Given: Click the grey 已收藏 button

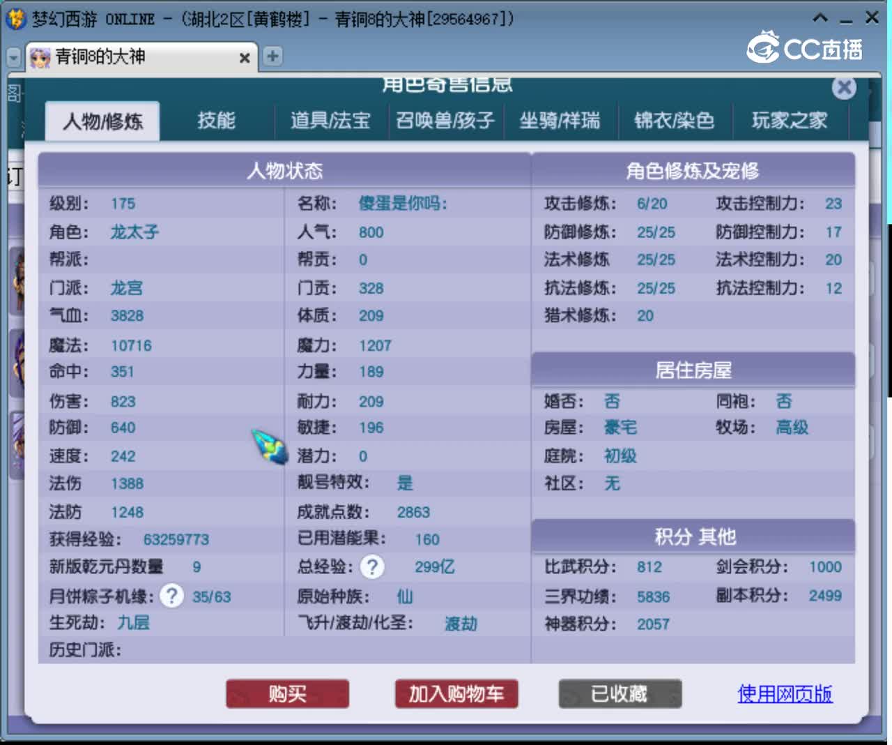Looking at the screenshot, I should [x=620, y=694].
